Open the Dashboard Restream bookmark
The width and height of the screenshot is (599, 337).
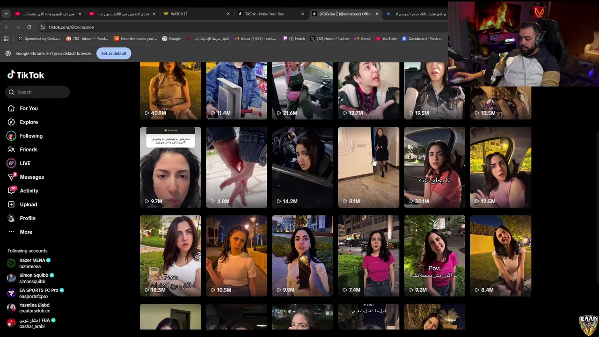tap(423, 39)
